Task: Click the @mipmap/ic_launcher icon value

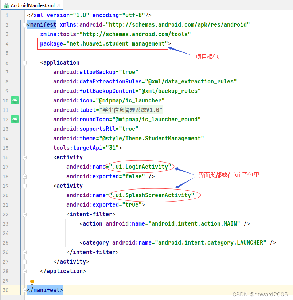Action: [130, 101]
